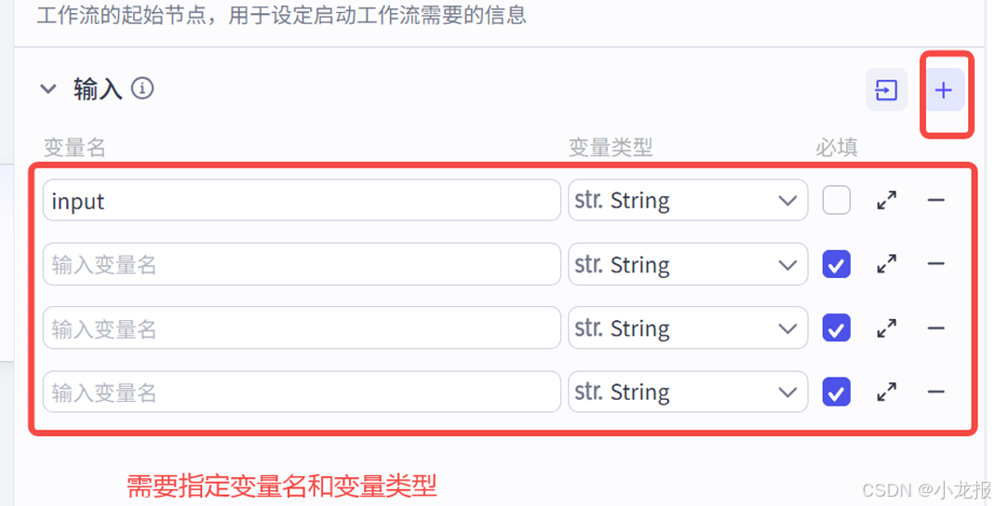Remove the input variable row with minus icon

(x=935, y=200)
